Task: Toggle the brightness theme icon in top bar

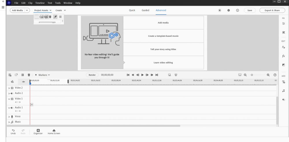Action: click(220, 10)
